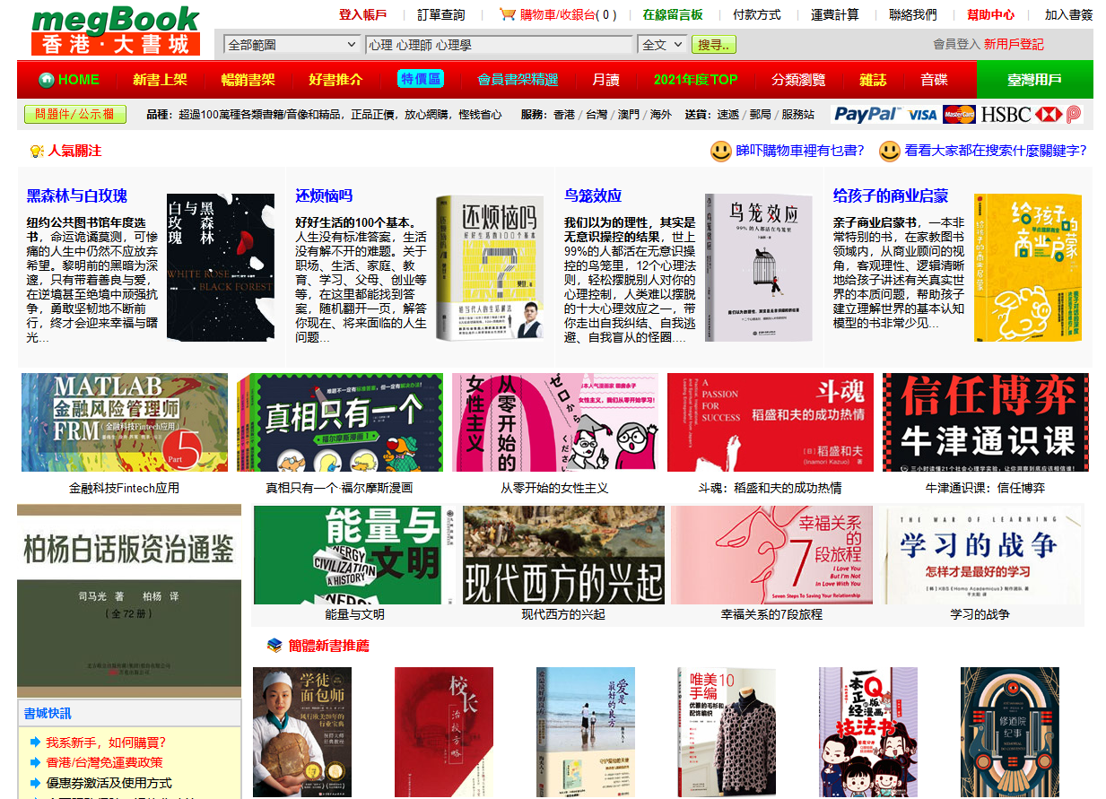Click the 斗魂 稻盛和夫 banner image
Viewport: 1106px width, 799px height.
[x=771, y=422]
